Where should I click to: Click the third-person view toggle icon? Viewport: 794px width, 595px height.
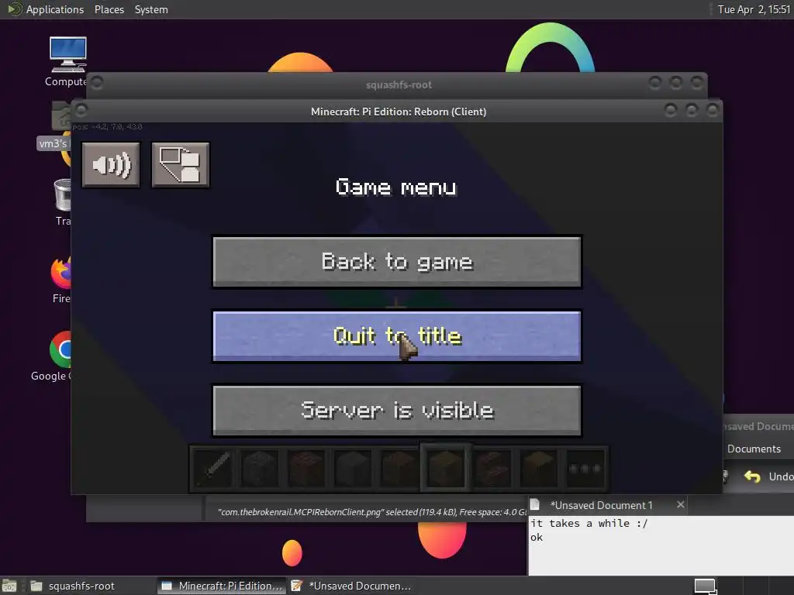(180, 165)
